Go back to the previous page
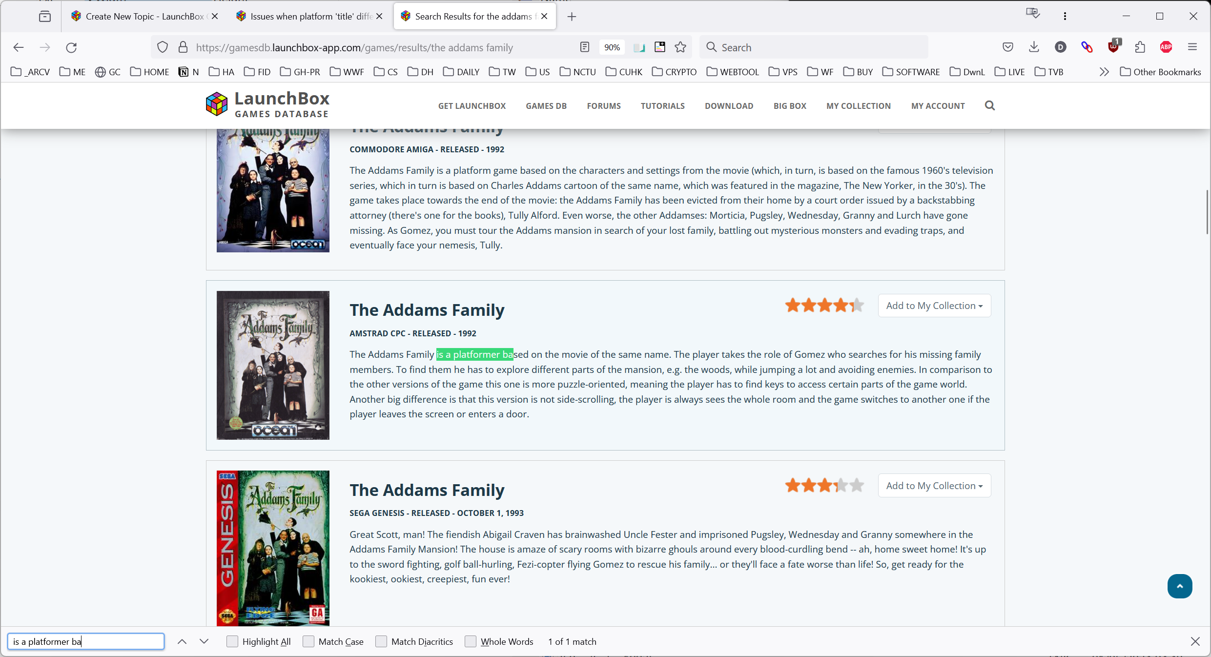 19,47
